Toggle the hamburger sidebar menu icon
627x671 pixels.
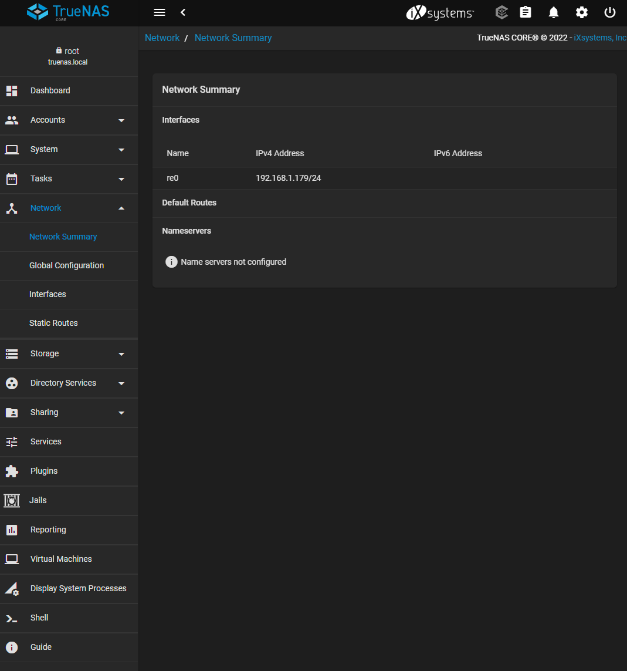tap(159, 12)
